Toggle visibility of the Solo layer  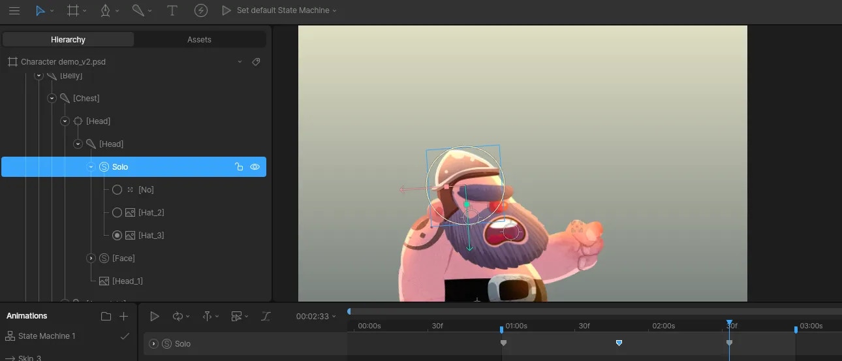coord(255,167)
